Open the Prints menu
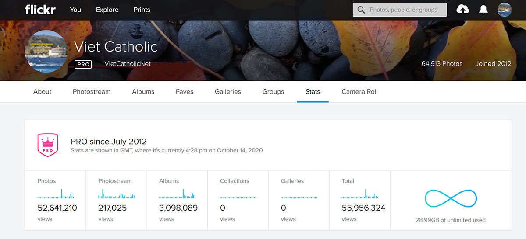The height and width of the screenshot is (239, 526). [142, 10]
